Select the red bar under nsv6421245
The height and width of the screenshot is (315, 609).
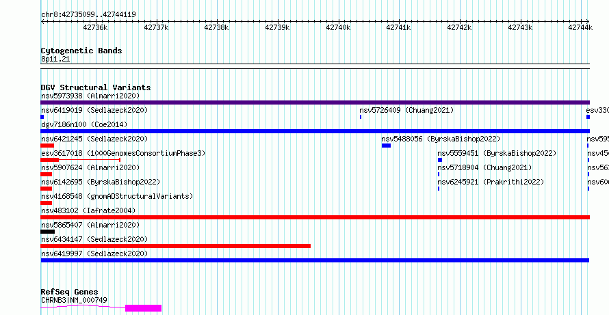(x=47, y=146)
